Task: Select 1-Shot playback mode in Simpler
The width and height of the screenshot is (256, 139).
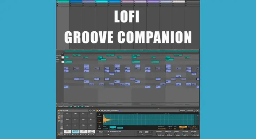Action: [x=99, y=120]
